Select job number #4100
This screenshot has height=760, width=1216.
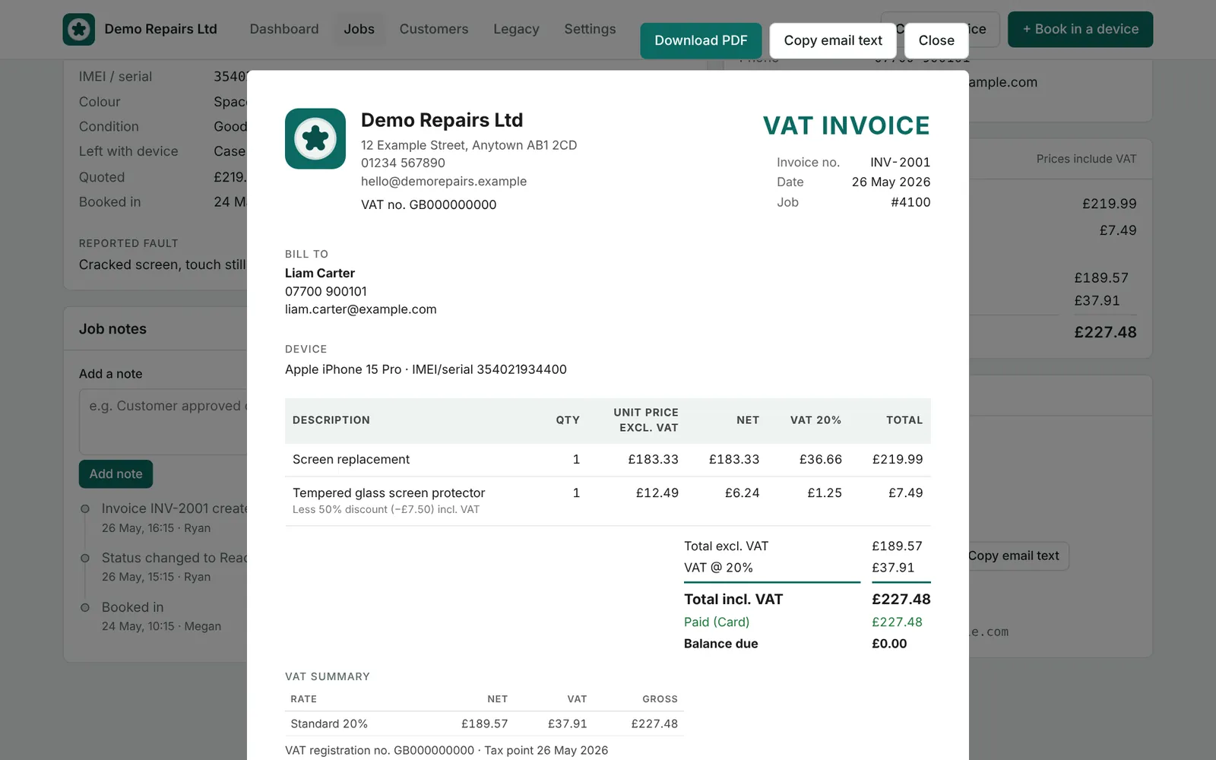pyautogui.click(x=910, y=202)
